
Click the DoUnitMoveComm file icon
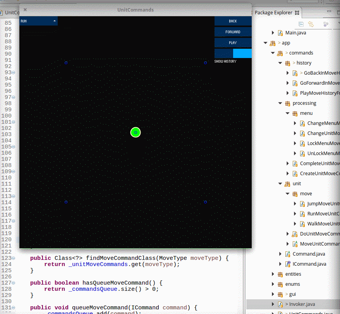click(295, 234)
